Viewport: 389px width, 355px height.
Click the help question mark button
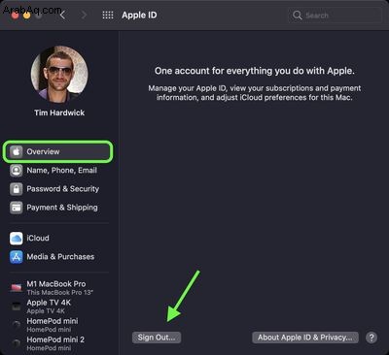[371, 338]
